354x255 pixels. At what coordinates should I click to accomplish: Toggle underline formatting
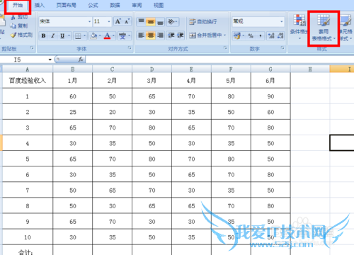(x=62, y=35)
